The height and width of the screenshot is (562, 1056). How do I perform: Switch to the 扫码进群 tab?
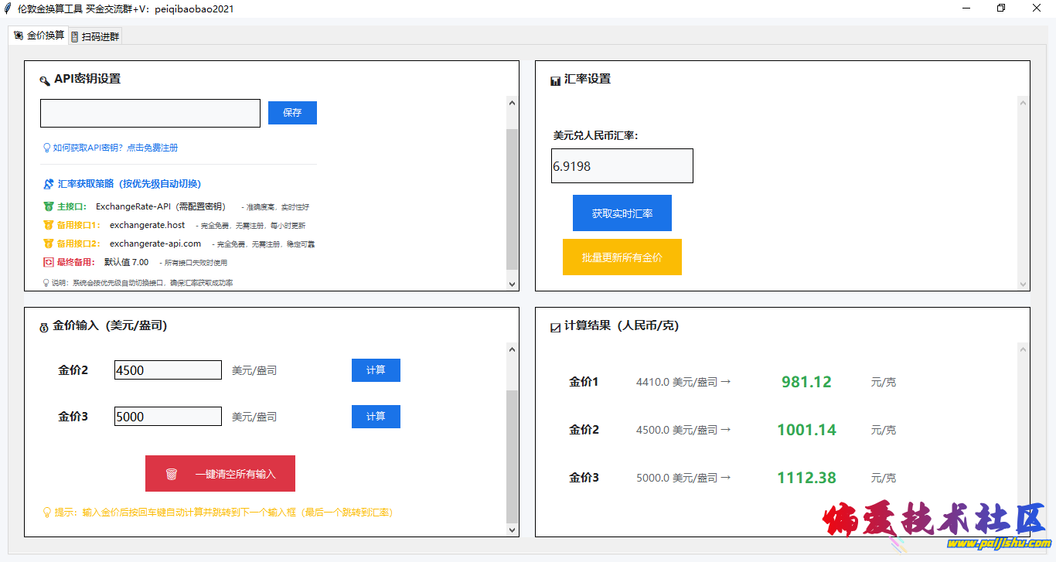(95, 36)
